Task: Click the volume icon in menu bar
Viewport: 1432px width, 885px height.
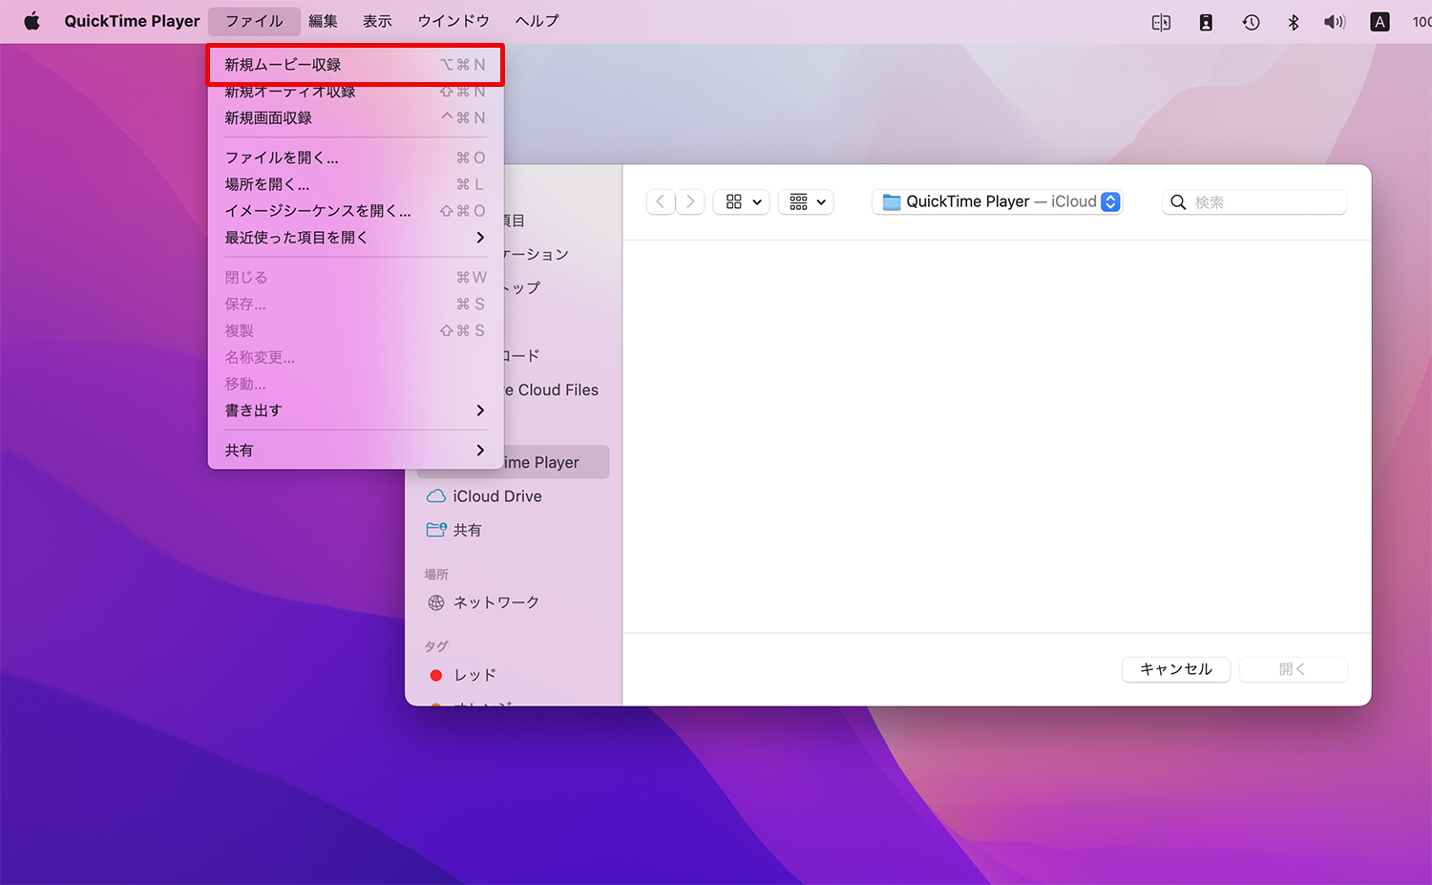Action: coord(1335,22)
